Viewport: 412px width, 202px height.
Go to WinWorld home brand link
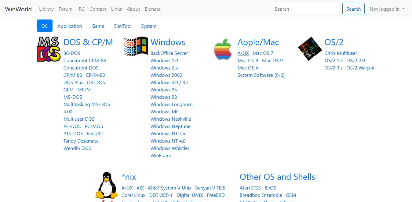tap(18, 9)
